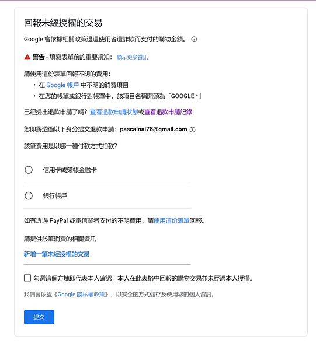Click 新增一筆未經授權的交易
Viewport: 316px width, 350px height.
[57, 254]
